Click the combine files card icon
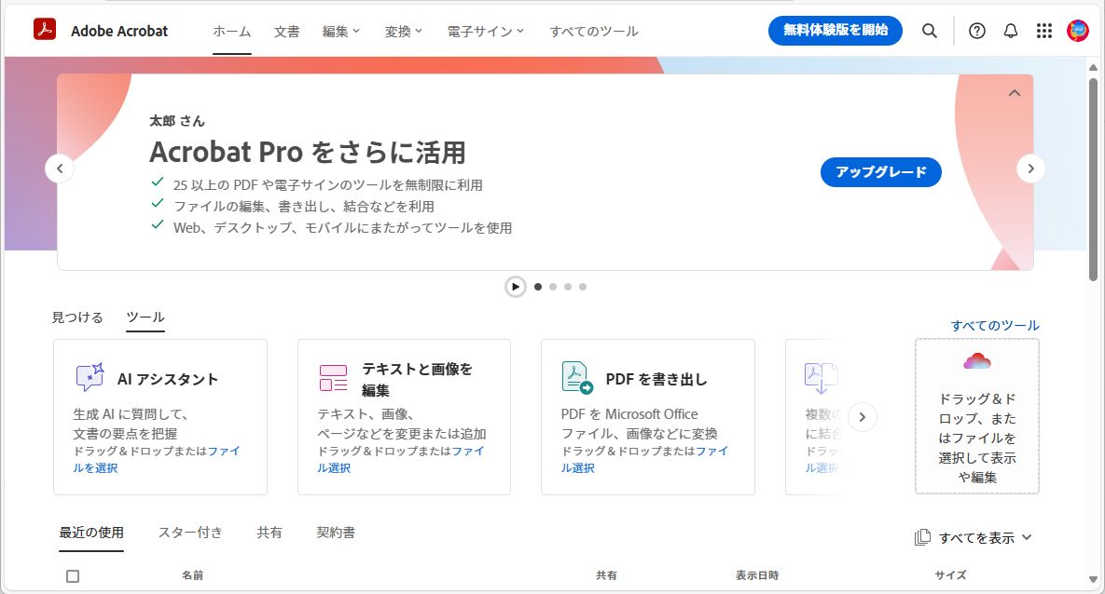This screenshot has width=1105, height=594. click(x=821, y=378)
